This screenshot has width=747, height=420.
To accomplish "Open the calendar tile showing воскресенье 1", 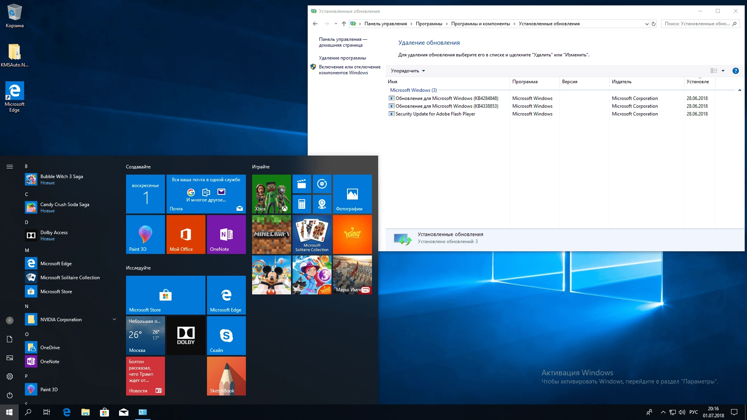I will tap(146, 194).
